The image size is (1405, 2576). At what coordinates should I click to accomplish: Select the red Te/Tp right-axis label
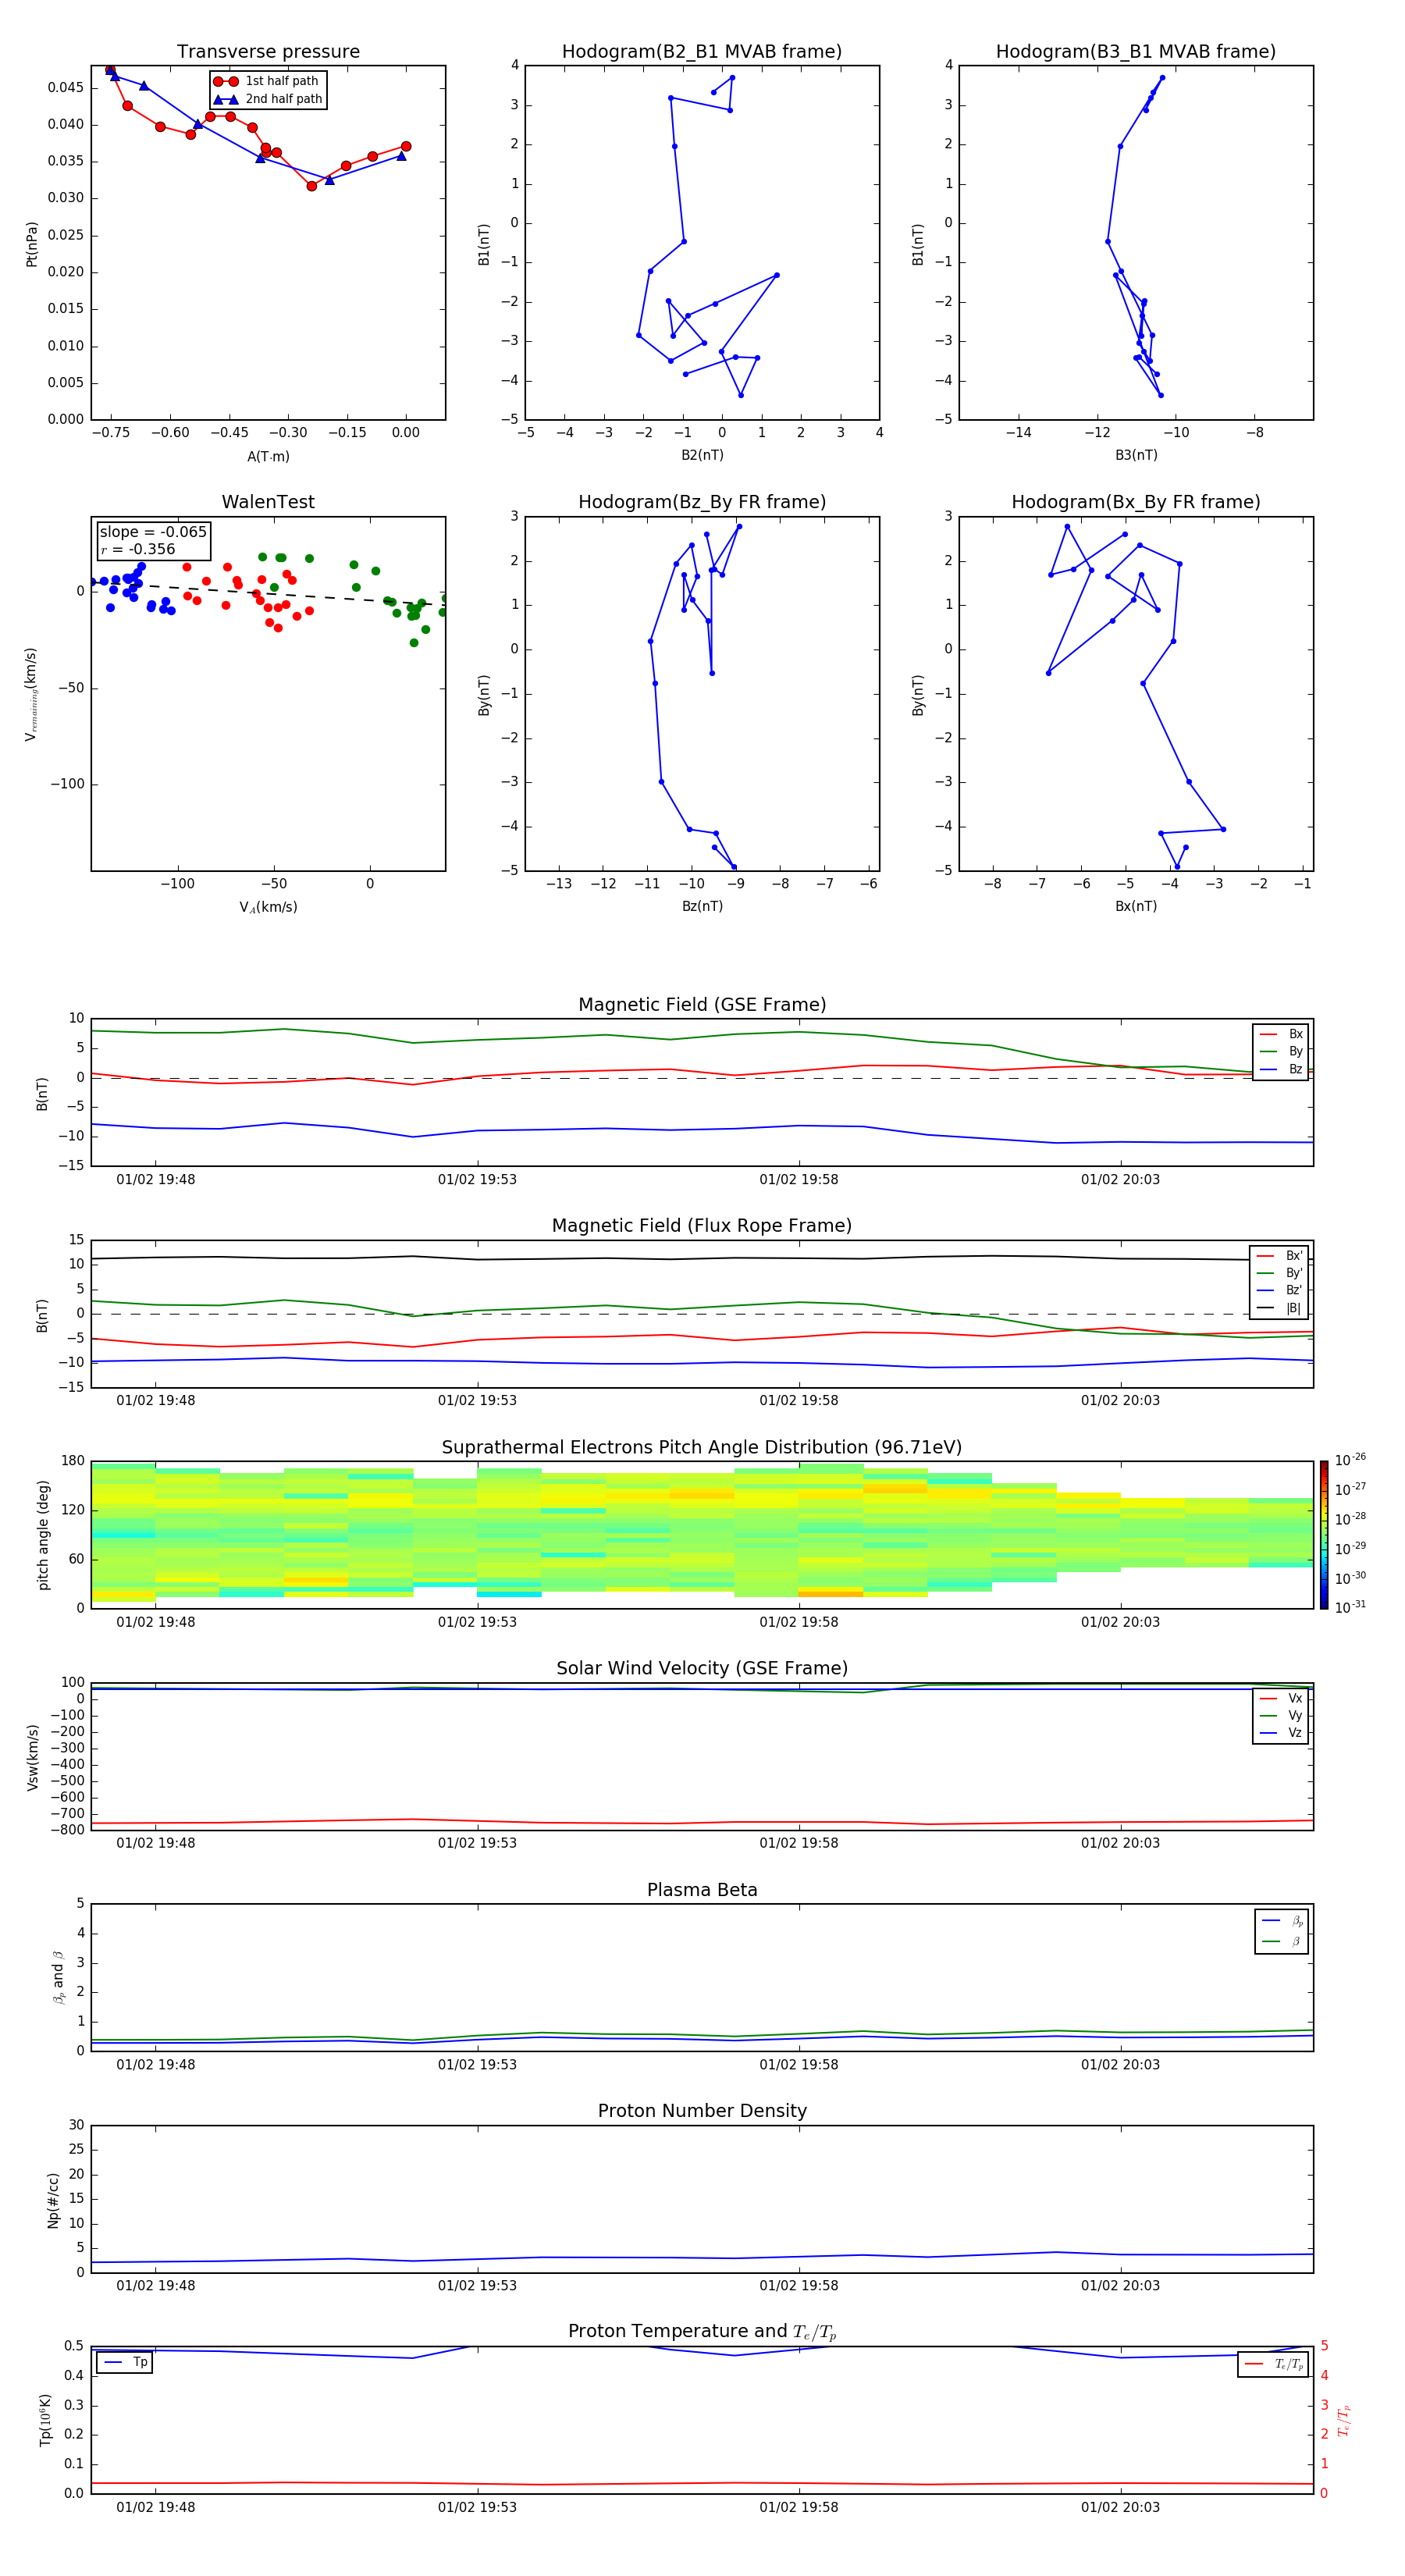coord(1343,2420)
